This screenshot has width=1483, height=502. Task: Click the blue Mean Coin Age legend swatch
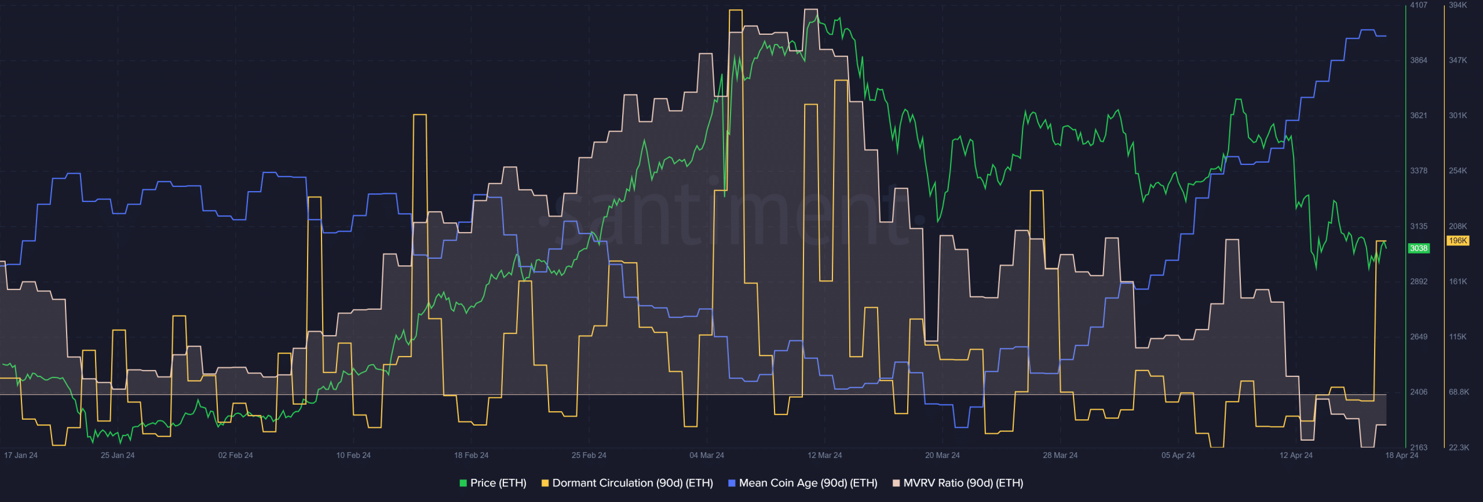click(x=732, y=483)
